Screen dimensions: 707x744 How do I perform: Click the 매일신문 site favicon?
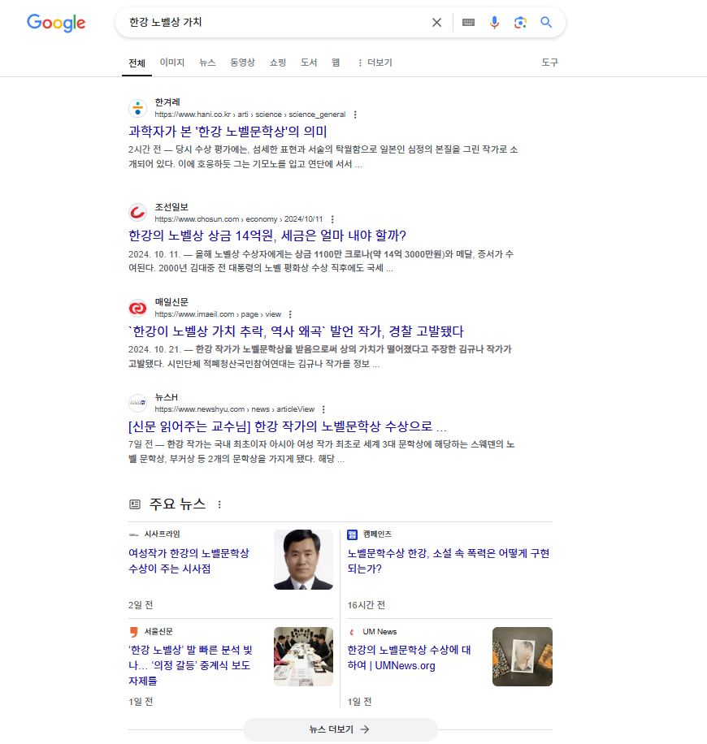coord(137,309)
